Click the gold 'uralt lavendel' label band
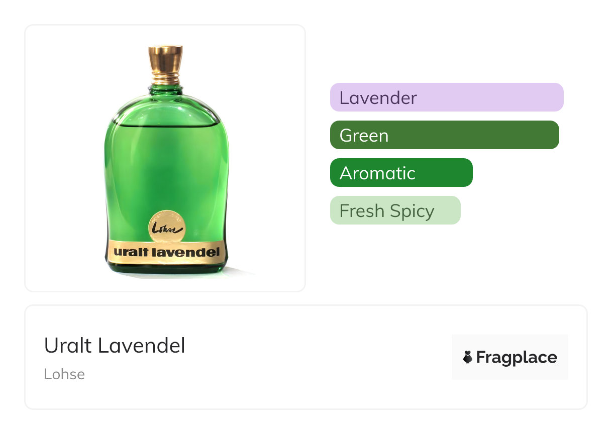612x434 pixels. [165, 251]
